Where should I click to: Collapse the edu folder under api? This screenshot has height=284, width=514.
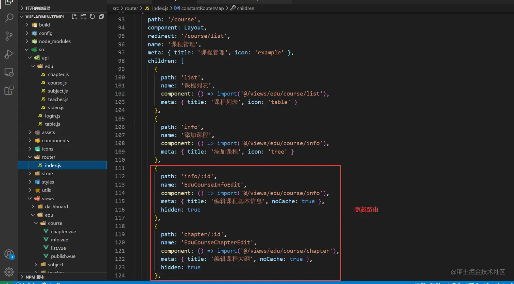[62, 66]
